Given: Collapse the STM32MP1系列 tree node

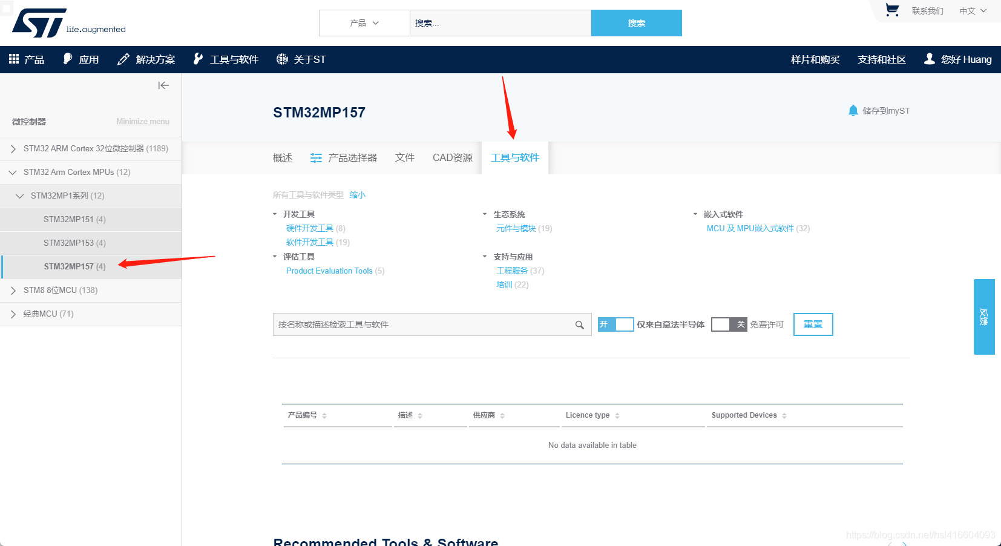Looking at the screenshot, I should tap(20, 196).
